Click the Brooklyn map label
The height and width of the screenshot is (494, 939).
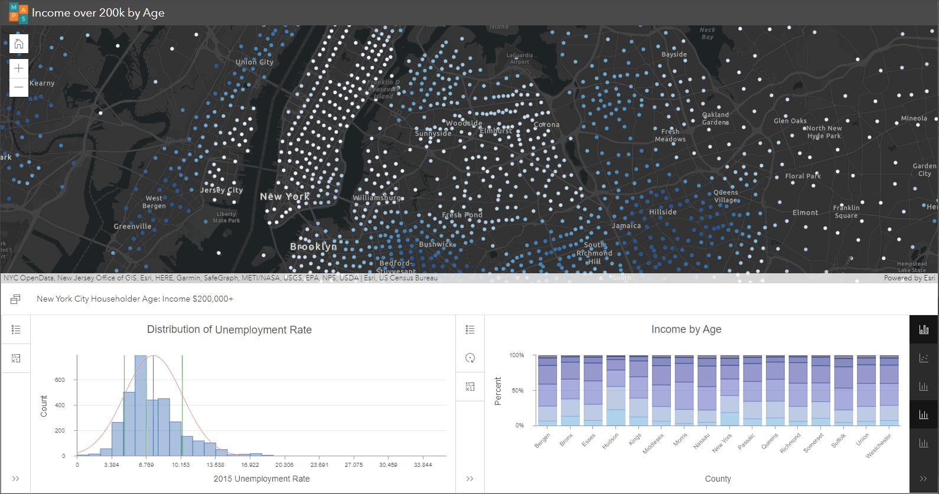(314, 247)
